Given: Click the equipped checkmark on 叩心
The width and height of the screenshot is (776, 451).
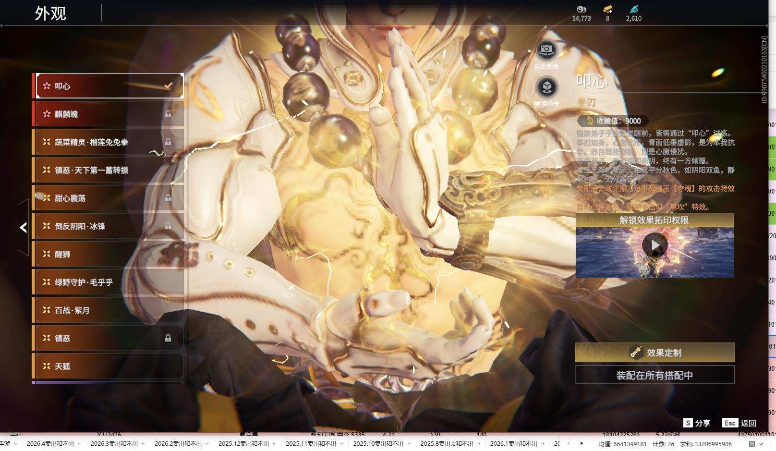Looking at the screenshot, I should coord(168,85).
